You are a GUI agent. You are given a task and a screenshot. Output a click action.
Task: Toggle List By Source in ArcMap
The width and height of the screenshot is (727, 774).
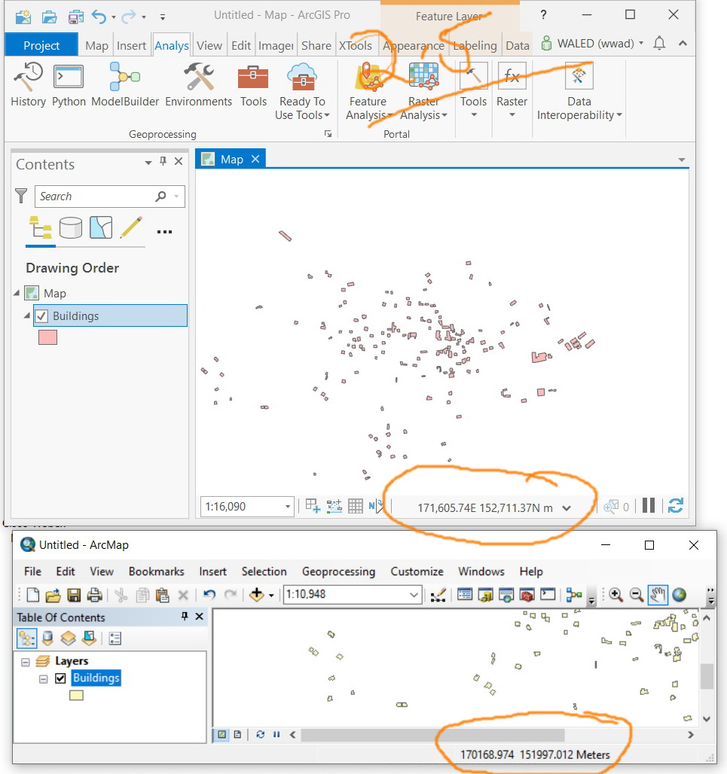tap(47, 638)
